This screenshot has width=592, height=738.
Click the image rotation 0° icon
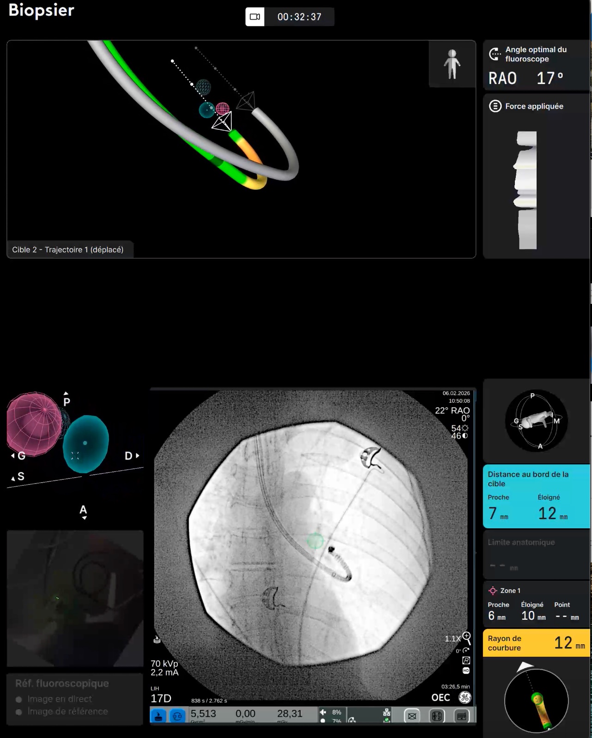(466, 650)
